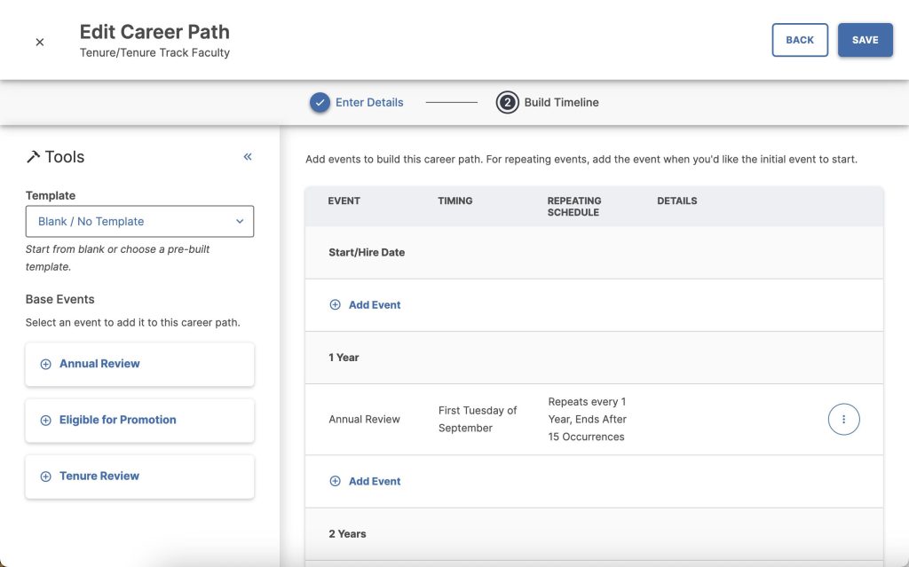Click the Base Events heading

59,299
